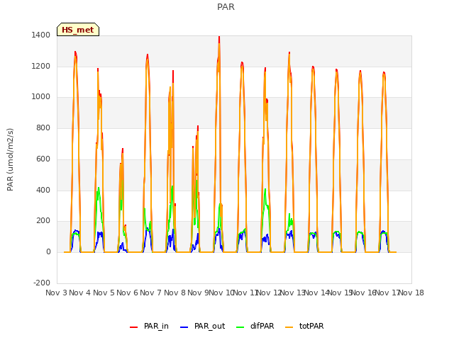Click the Nov 8 x-axis label

[x=175, y=293]
